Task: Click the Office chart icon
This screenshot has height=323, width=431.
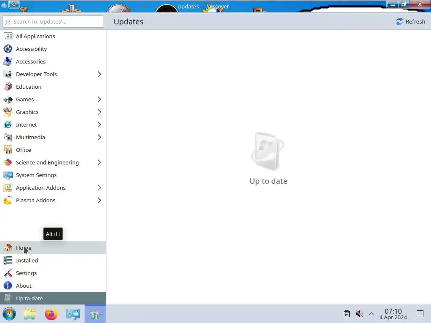Action: [8, 150]
